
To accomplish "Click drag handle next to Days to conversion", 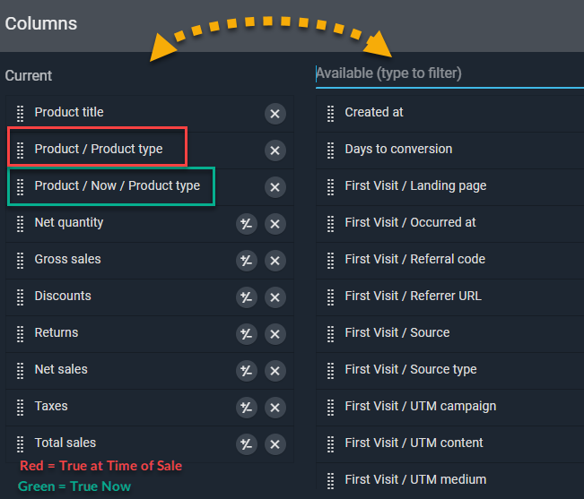I will (330, 150).
